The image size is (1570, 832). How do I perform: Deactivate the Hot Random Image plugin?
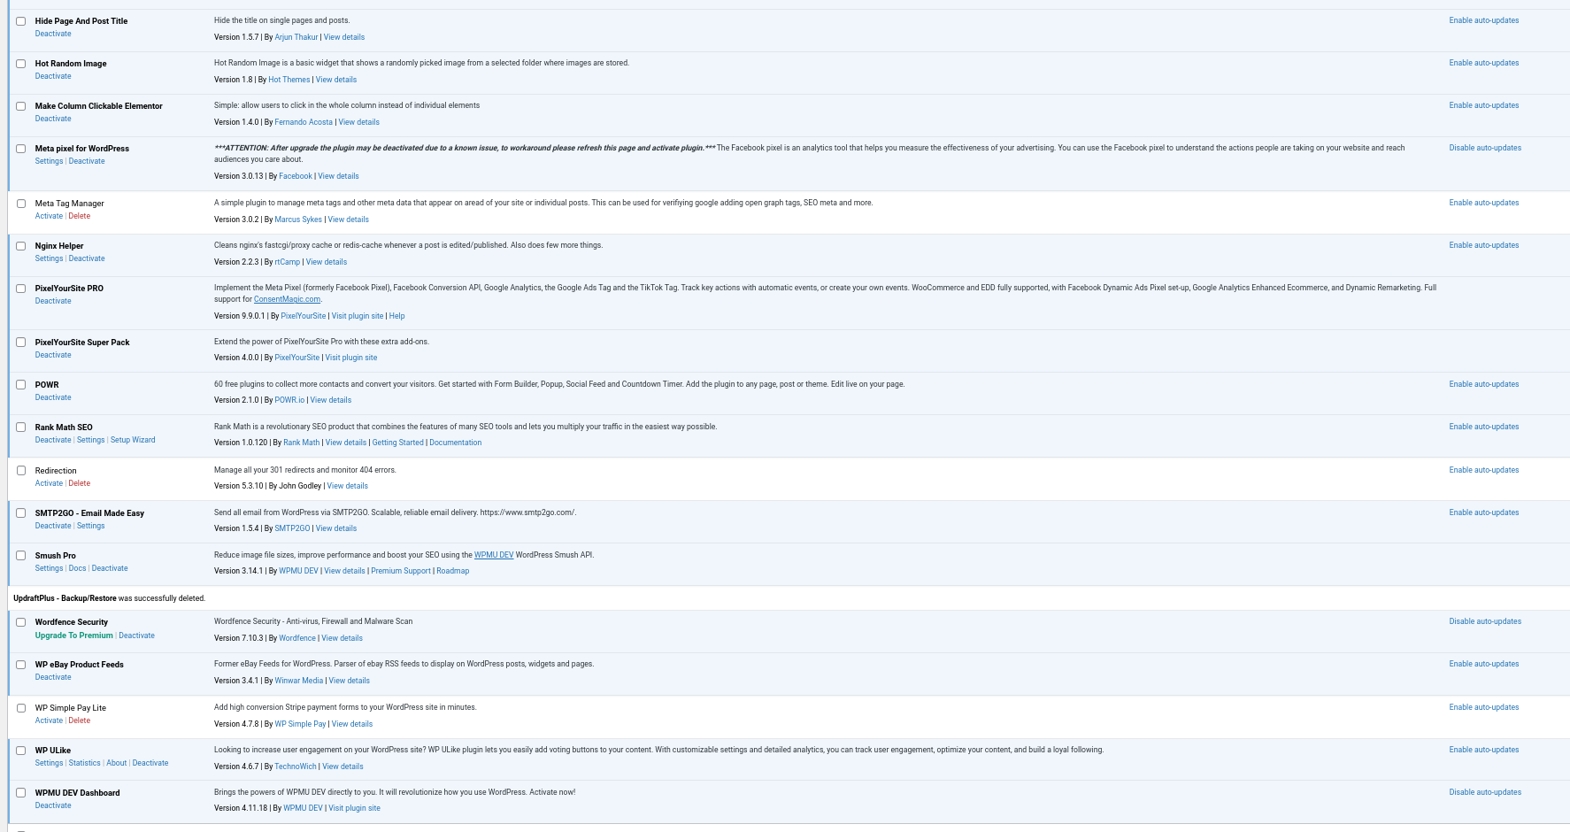coord(53,76)
